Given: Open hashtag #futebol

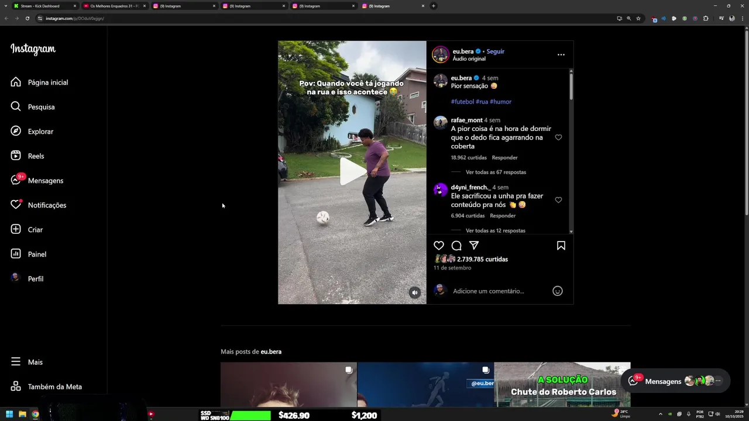Looking at the screenshot, I should click(462, 102).
